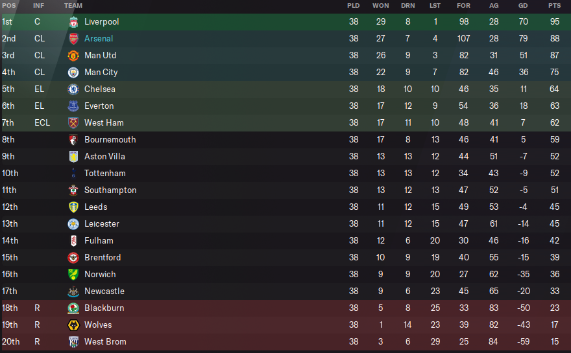Viewport: 571px width, 353px height.
Task: Open the Man City team link
Action: point(101,73)
